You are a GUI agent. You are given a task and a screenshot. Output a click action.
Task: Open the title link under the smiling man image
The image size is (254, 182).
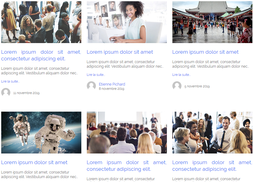tap(212, 166)
